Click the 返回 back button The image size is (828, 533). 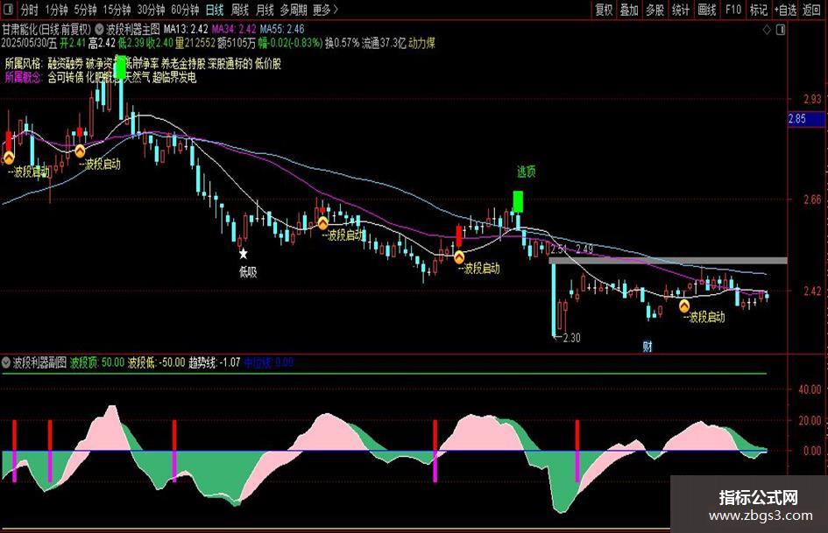pos(811,10)
